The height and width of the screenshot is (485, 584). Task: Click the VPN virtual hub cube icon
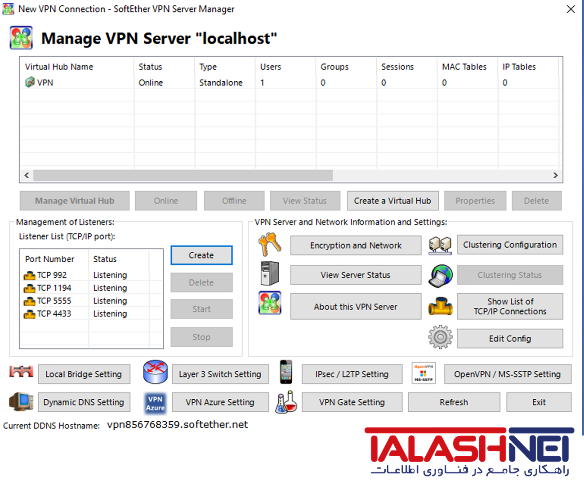point(30,82)
